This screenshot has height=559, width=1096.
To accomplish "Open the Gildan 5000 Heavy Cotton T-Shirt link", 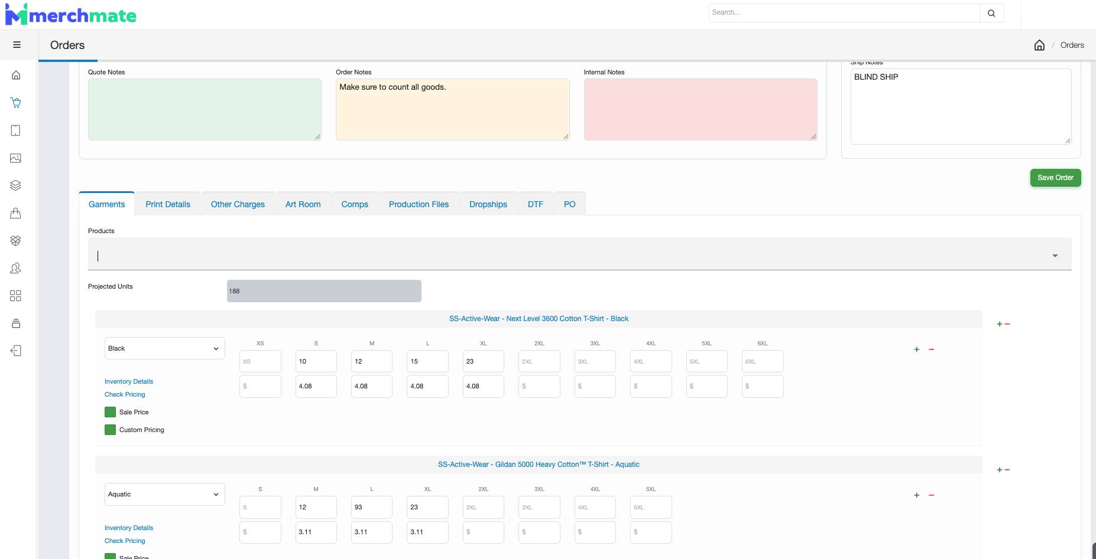I will 539,465.
